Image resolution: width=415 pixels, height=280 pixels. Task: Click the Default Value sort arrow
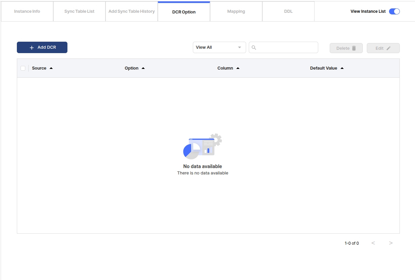click(342, 68)
